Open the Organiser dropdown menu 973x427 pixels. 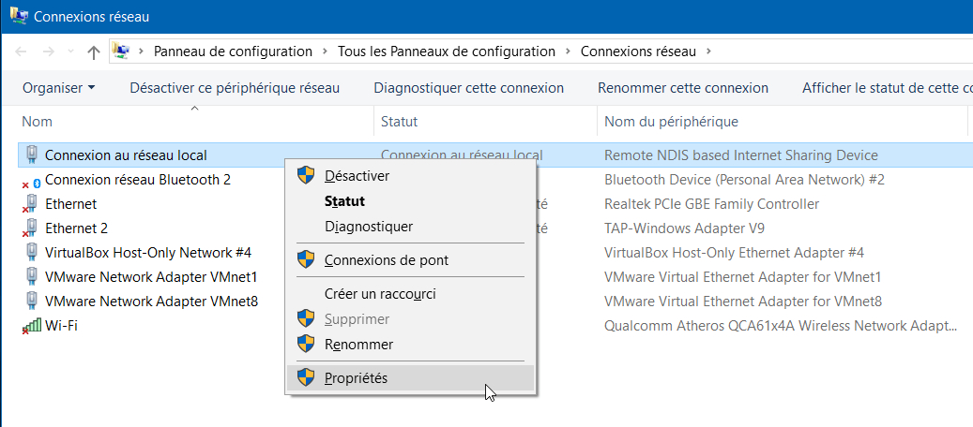point(59,88)
